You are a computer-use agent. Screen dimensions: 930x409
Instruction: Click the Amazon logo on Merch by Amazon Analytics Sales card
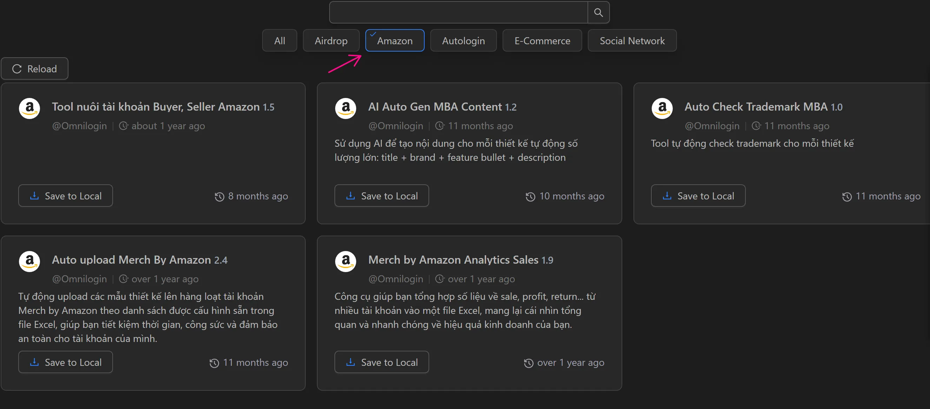click(345, 261)
